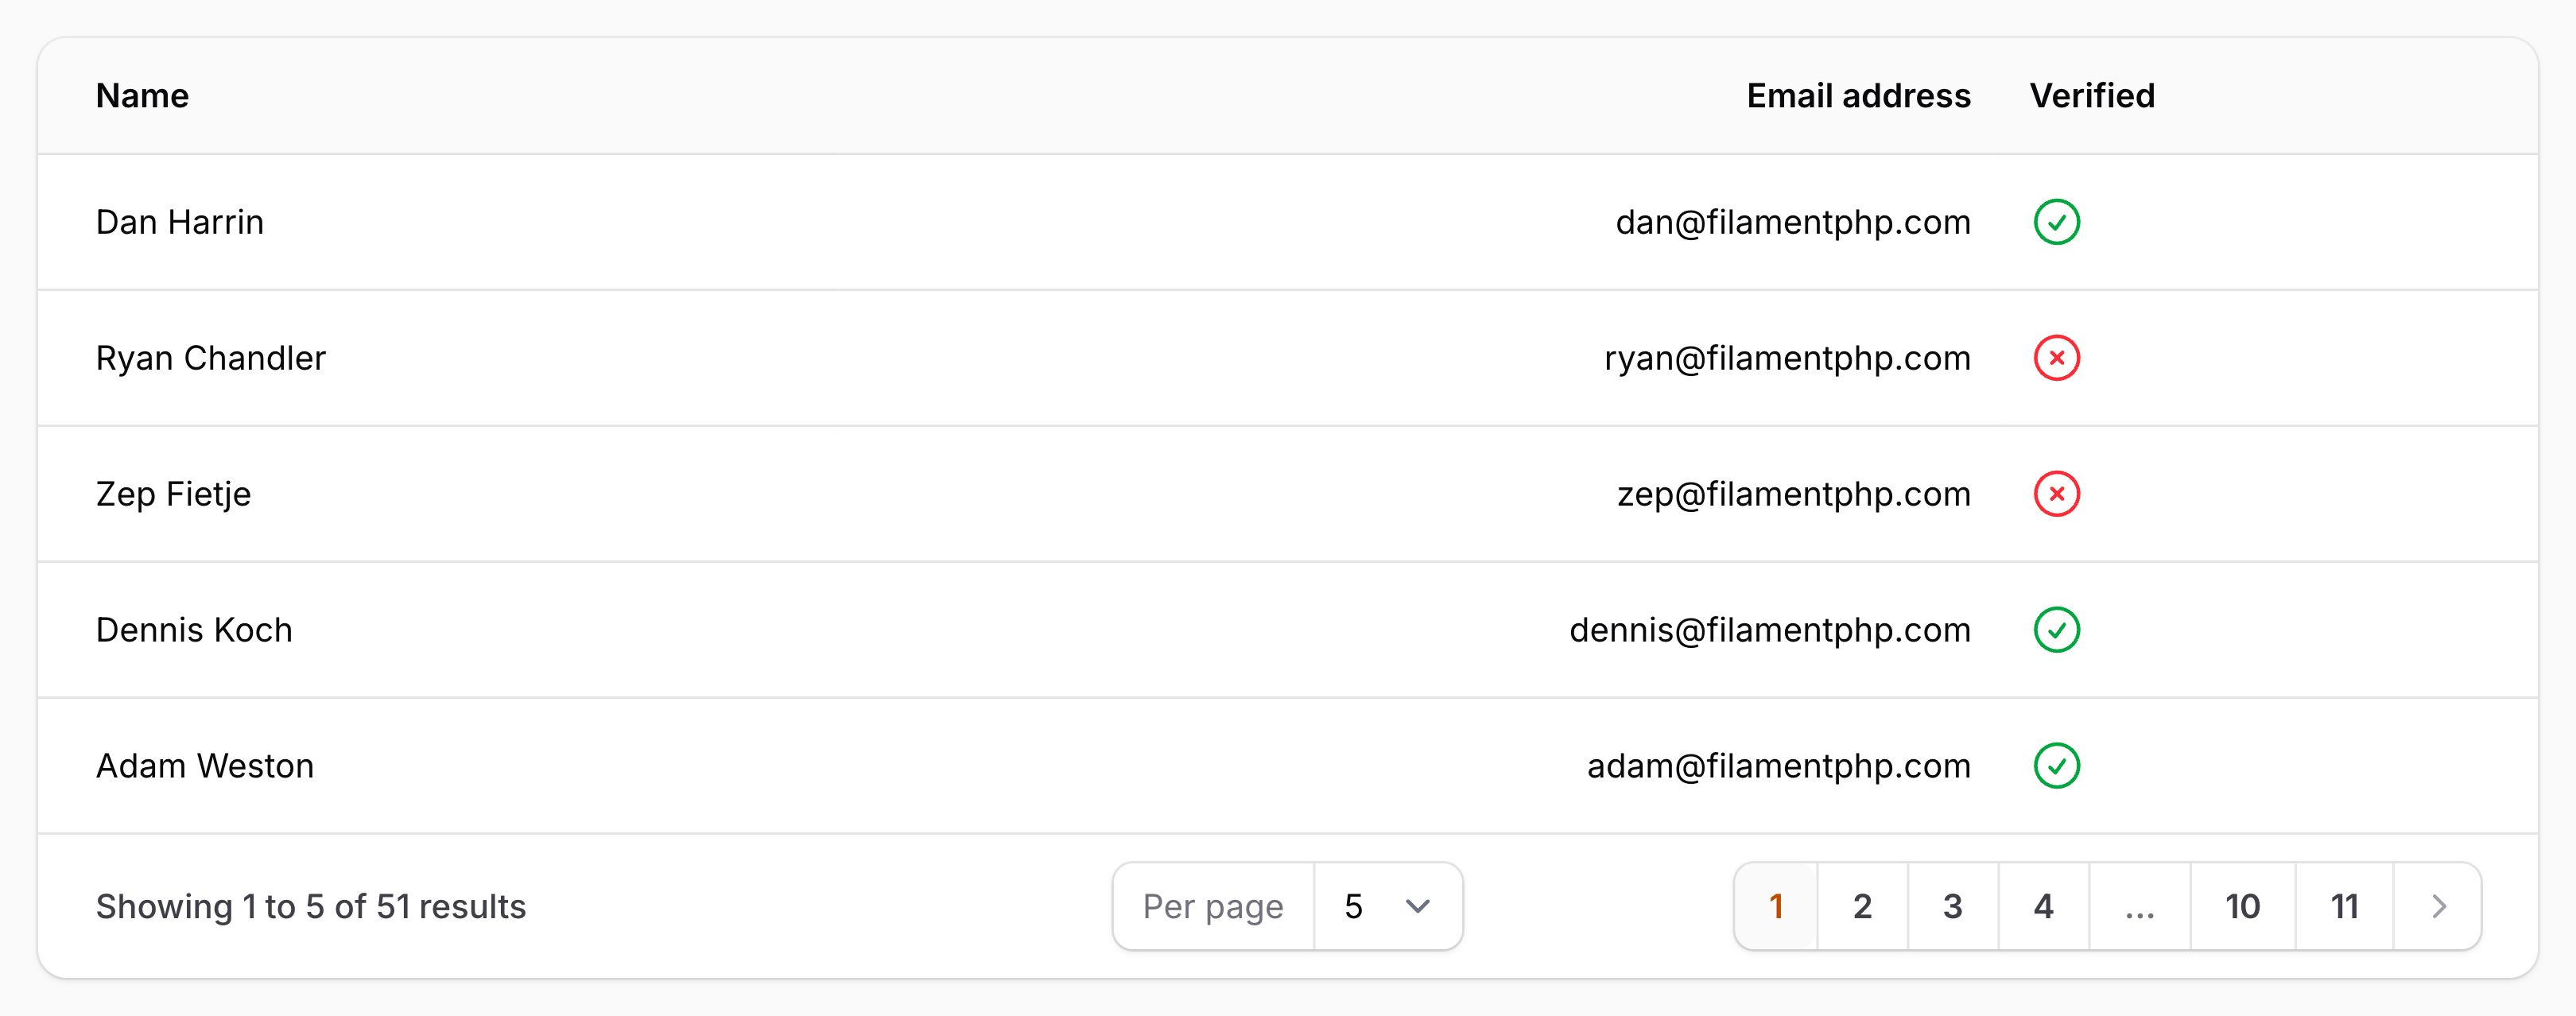Click the dan@filamentphp.com email address
The width and height of the screenshot is (2576, 1016).
[1793, 222]
